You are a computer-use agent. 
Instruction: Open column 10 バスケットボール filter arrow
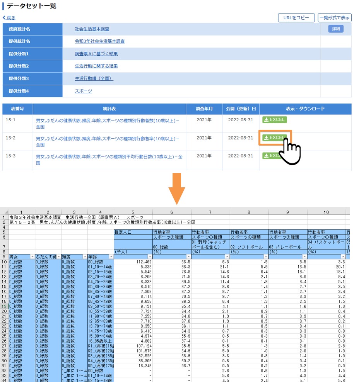(x=343, y=257)
